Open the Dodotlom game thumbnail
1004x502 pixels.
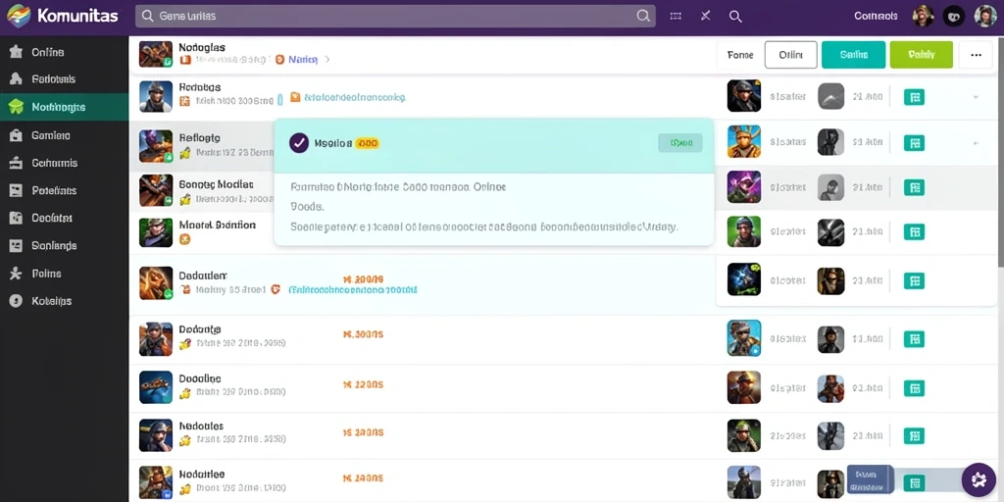click(x=156, y=283)
